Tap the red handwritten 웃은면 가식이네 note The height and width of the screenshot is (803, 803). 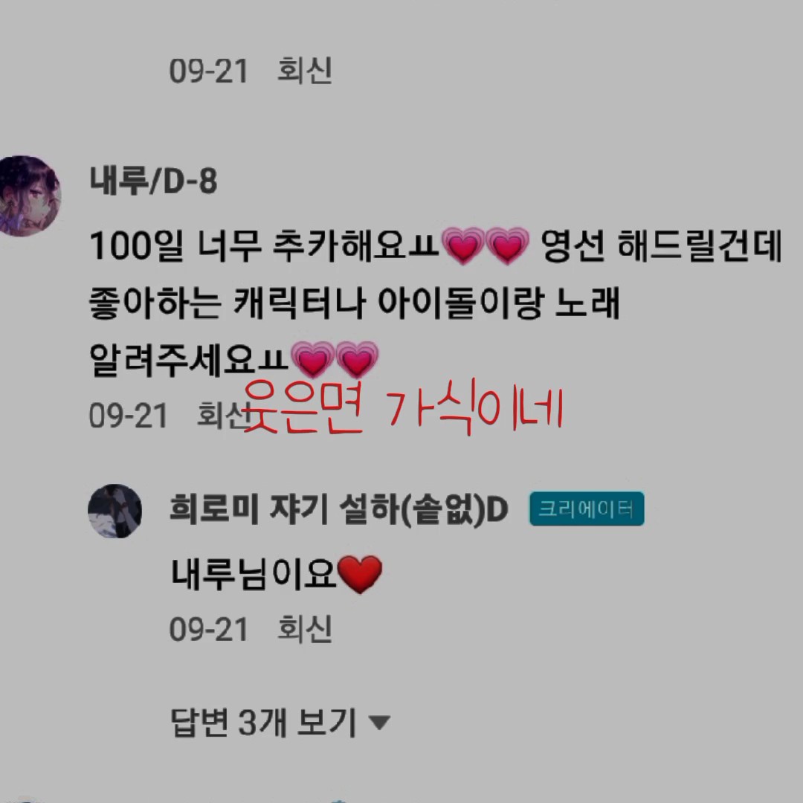click(x=402, y=407)
